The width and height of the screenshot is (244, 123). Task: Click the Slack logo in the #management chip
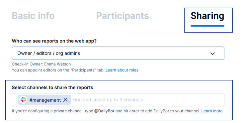click(x=23, y=100)
